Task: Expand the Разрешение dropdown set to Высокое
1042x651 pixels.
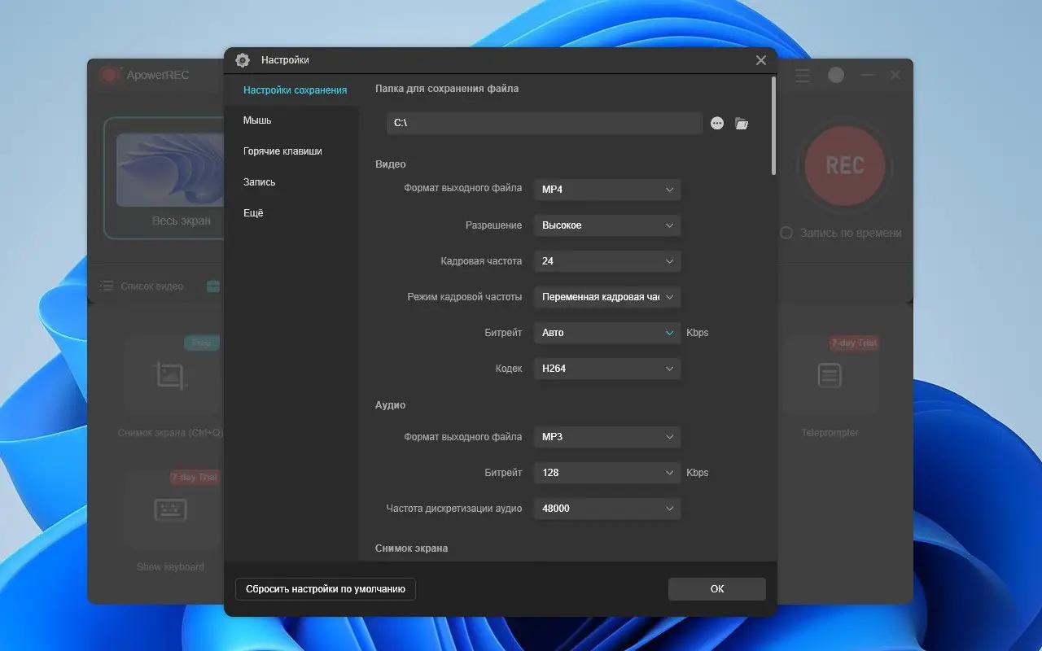Action: coord(607,225)
